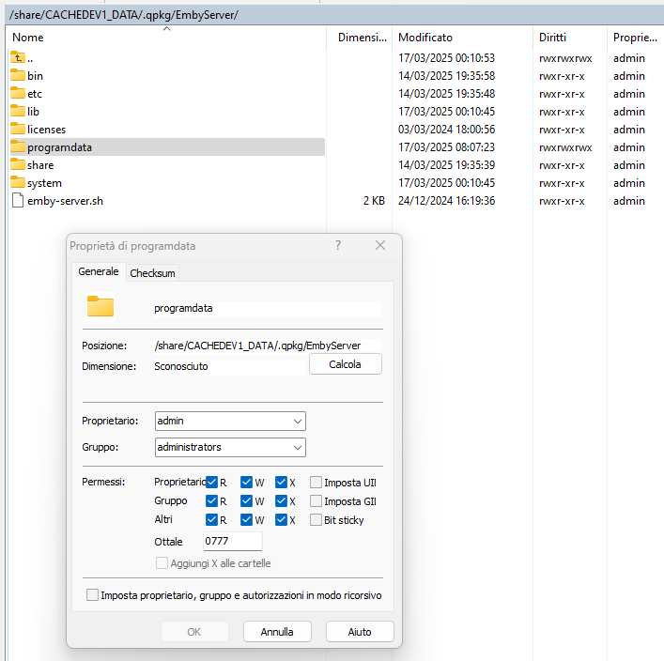
Task: Click the Calcola button to compute size
Action: click(345, 364)
